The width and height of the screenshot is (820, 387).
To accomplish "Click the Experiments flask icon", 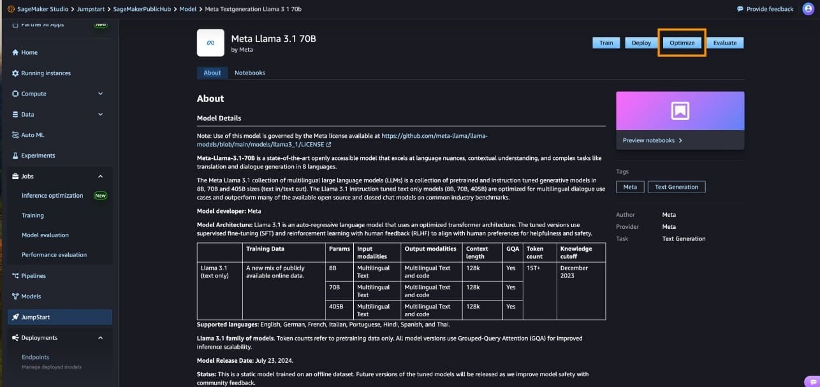I will pos(15,156).
